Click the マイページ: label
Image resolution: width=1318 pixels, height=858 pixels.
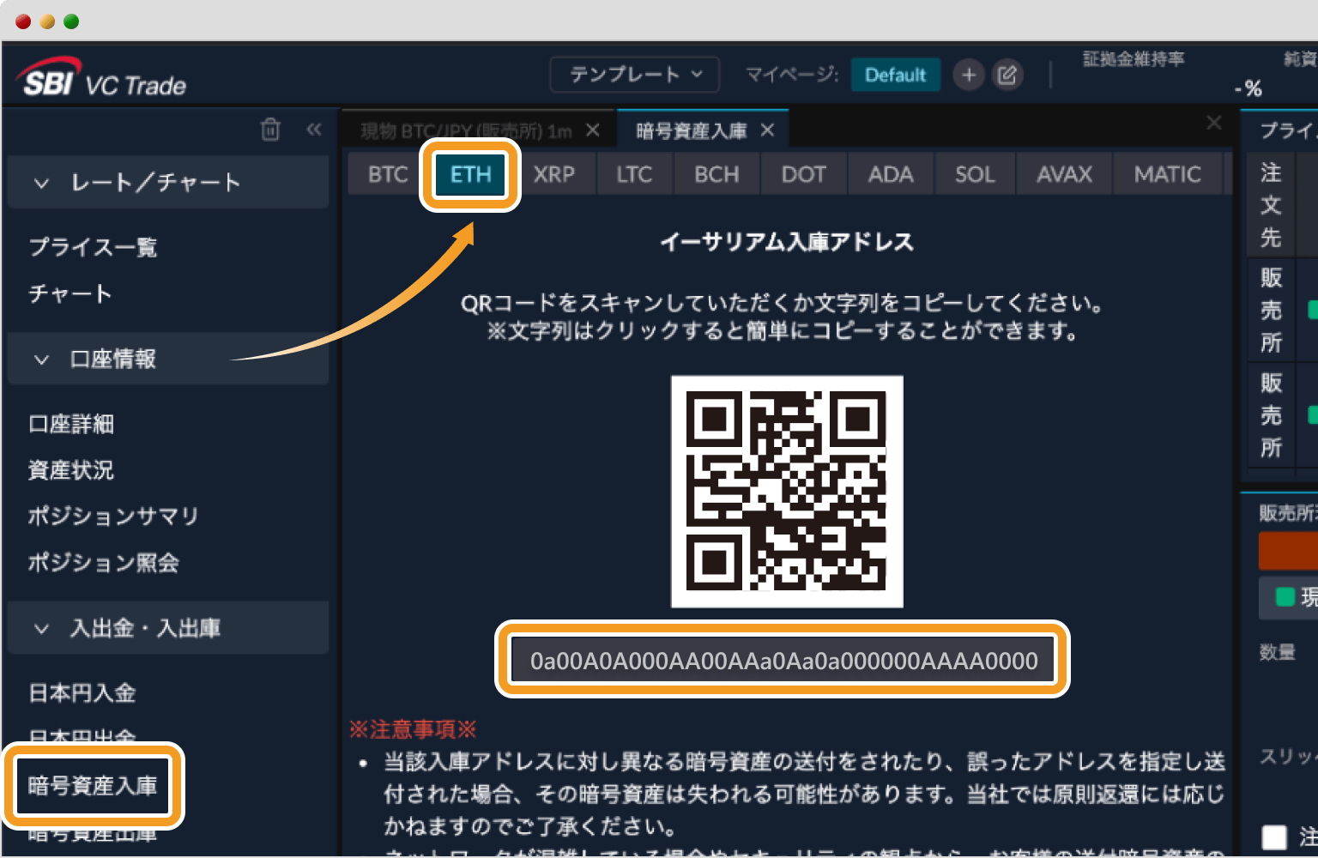pyautogui.click(x=791, y=75)
